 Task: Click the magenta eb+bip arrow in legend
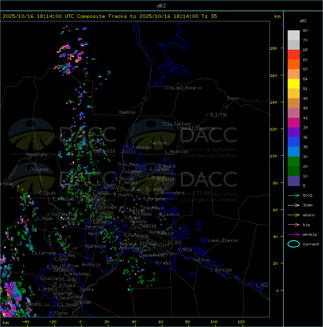[x=293, y=235]
